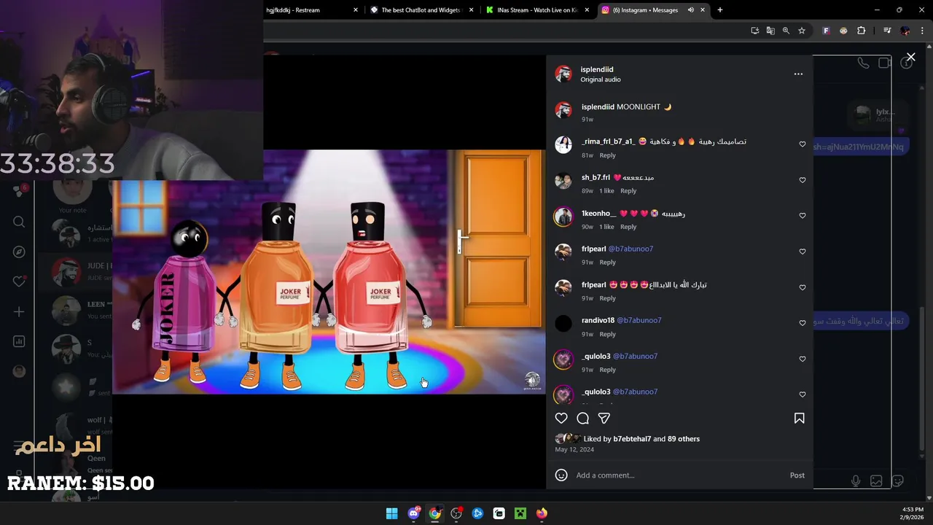This screenshot has height=525, width=933.
Task: Click the Post comment button
Action: coord(797,475)
